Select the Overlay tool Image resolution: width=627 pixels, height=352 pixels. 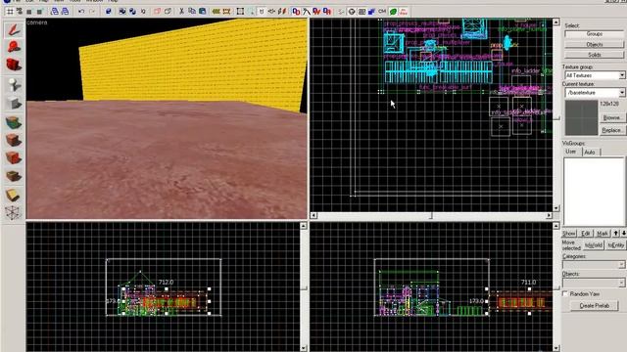tap(14, 176)
